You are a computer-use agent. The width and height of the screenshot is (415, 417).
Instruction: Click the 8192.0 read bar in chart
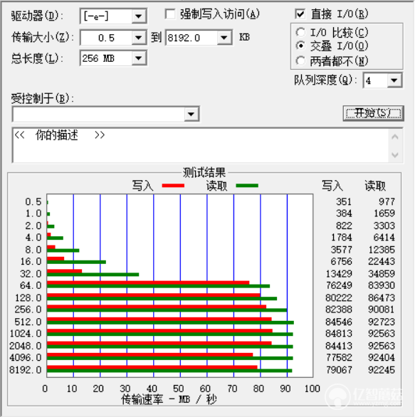pos(169,371)
